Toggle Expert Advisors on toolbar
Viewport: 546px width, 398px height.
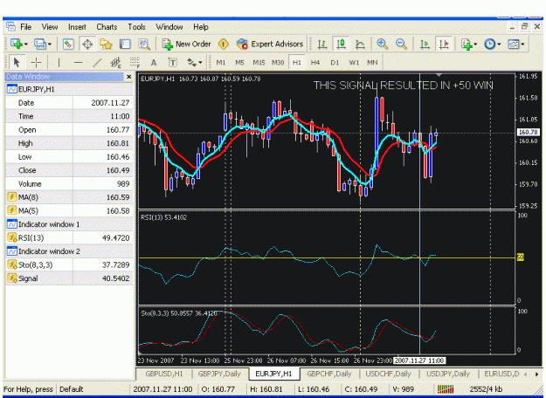pos(270,45)
